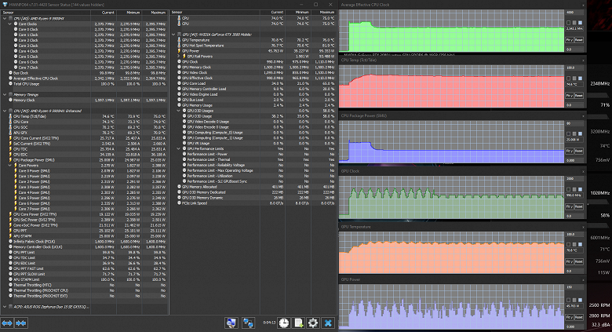This screenshot has width=612, height=332.
Task: Click the second remote monitor network icon
Action: point(247,323)
